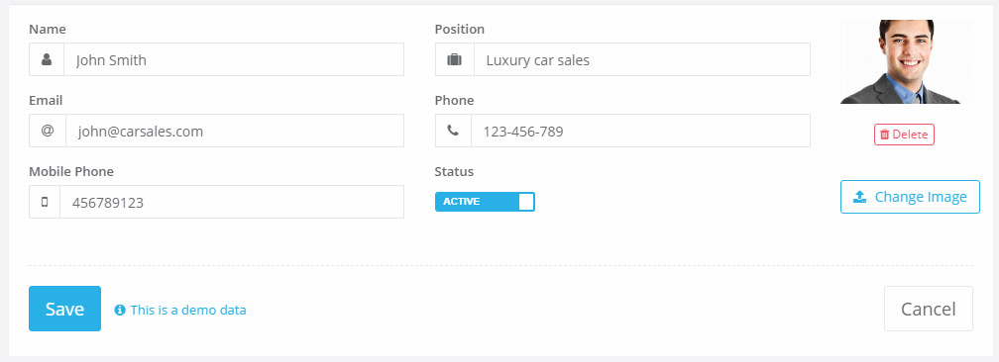Click the trash icon in Delete button
The width and height of the screenshot is (999, 362).
pyautogui.click(x=884, y=135)
